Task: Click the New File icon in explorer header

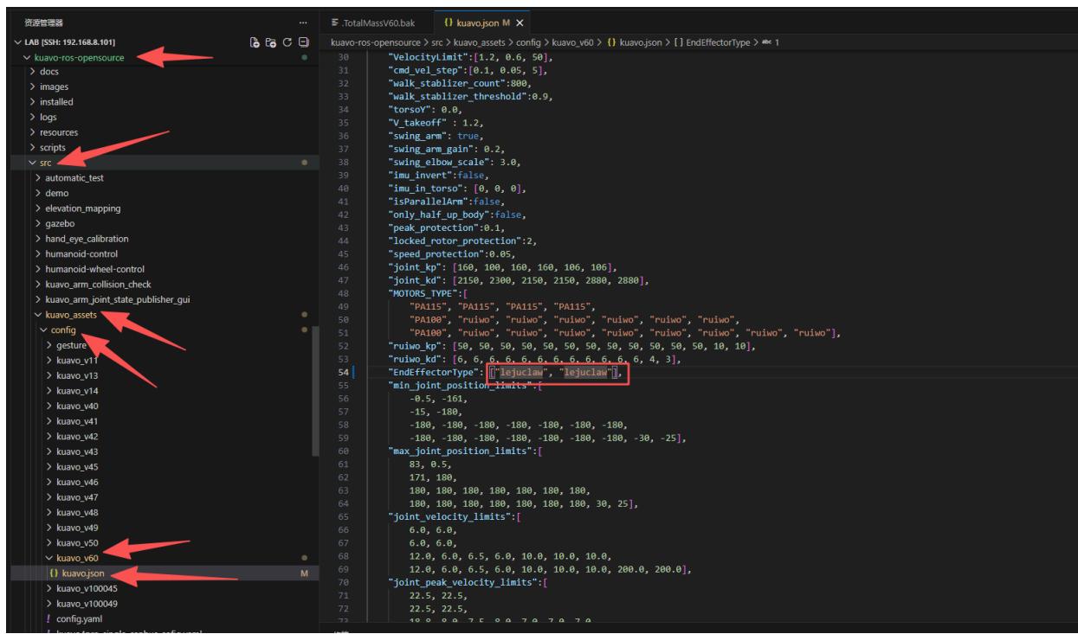Action: point(254,42)
